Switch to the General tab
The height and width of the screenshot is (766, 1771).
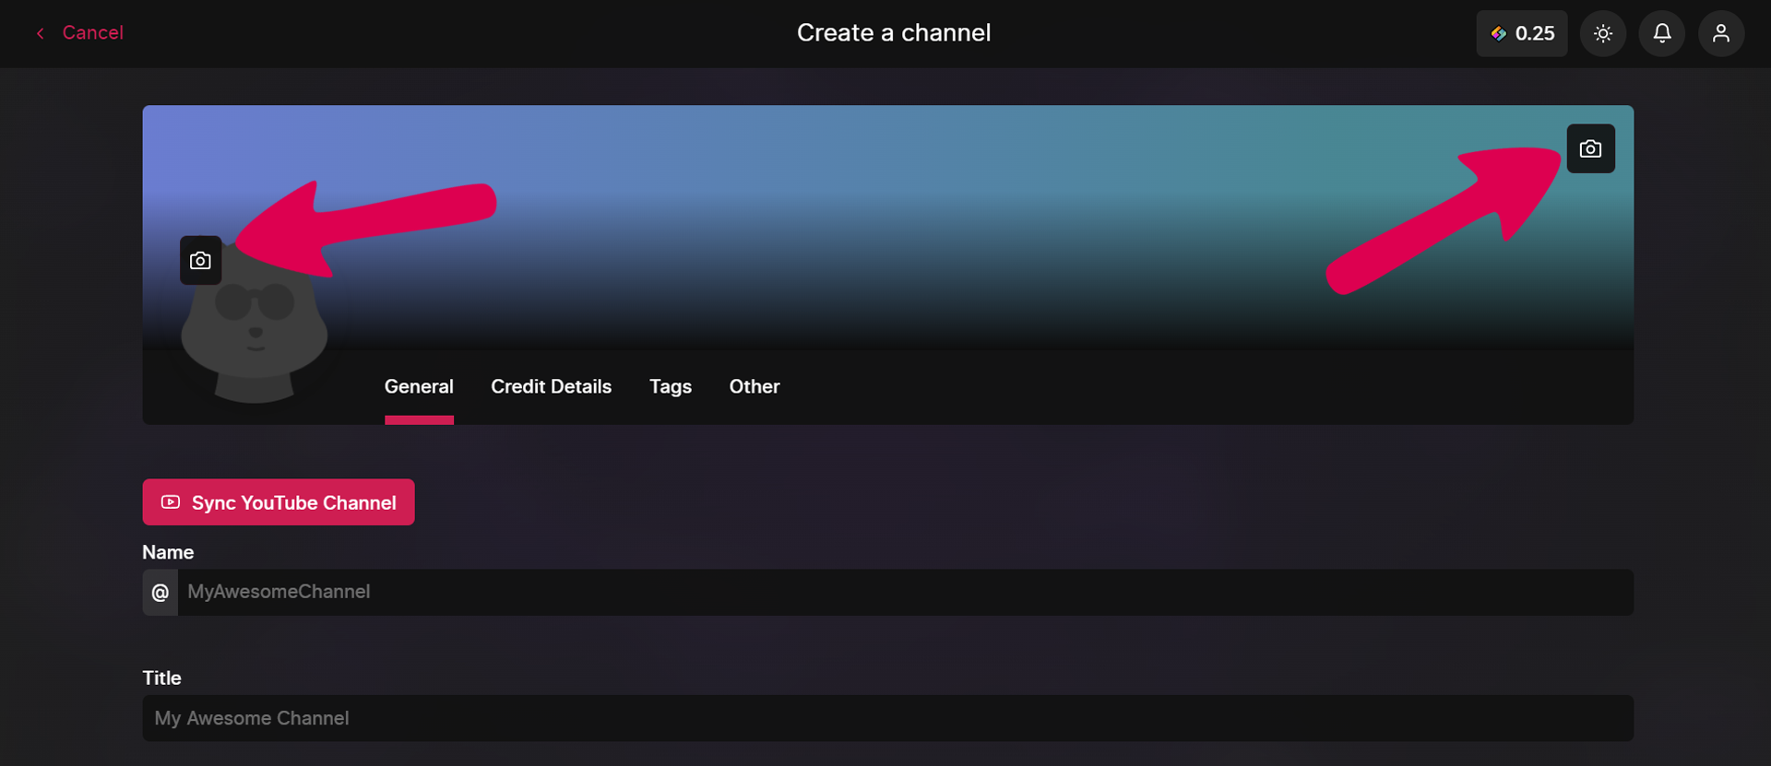tap(419, 387)
